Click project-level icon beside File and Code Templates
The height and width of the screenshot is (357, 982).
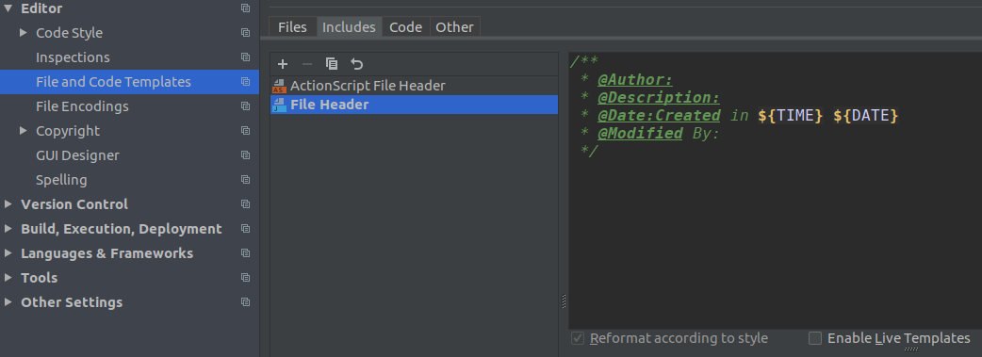point(245,81)
